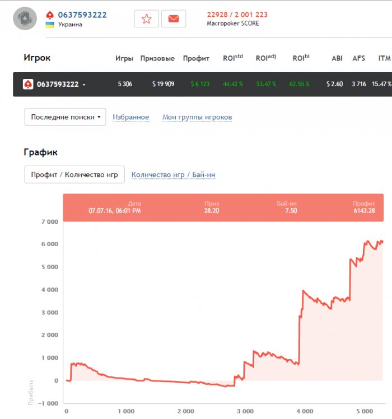Click the AFS column header

tap(358, 58)
